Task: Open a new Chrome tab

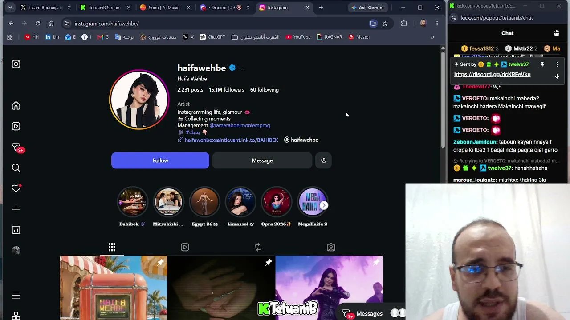Action: [x=321, y=8]
